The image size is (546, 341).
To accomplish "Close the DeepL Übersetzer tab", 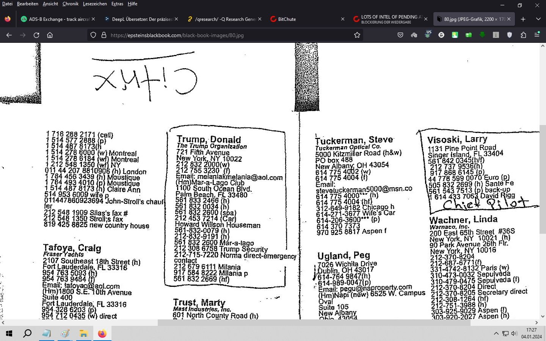I will (x=176, y=19).
